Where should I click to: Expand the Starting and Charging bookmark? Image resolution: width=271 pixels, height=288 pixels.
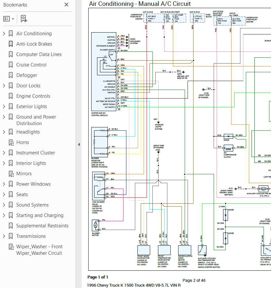pos(4,215)
